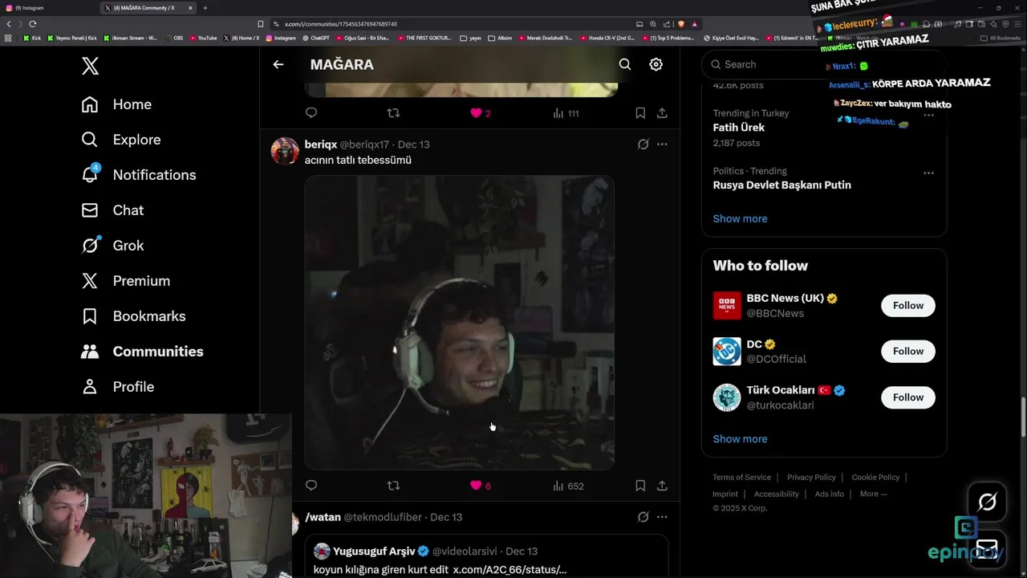Bookmark beriqx's post

640,486
